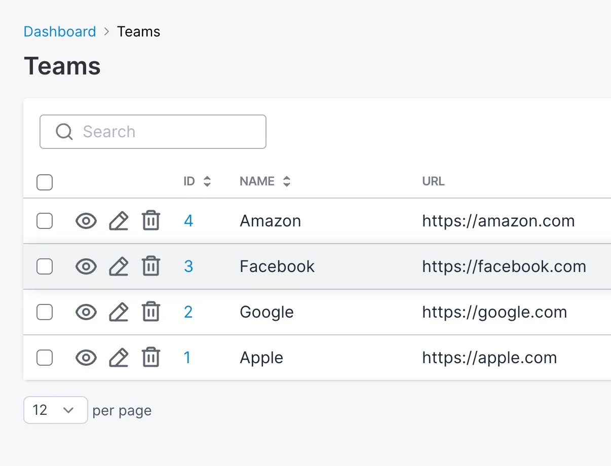Tick the Google row checkbox
Image resolution: width=611 pixels, height=466 pixels.
45,312
